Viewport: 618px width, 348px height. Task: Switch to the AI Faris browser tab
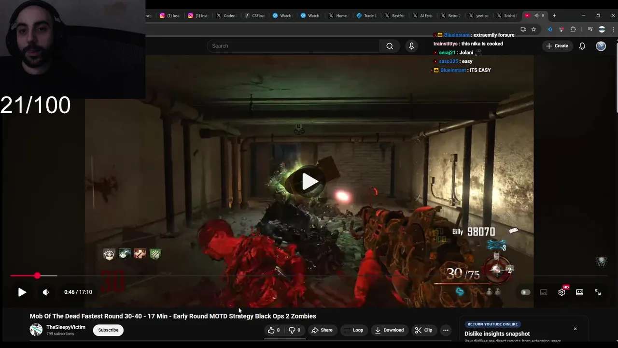422,15
